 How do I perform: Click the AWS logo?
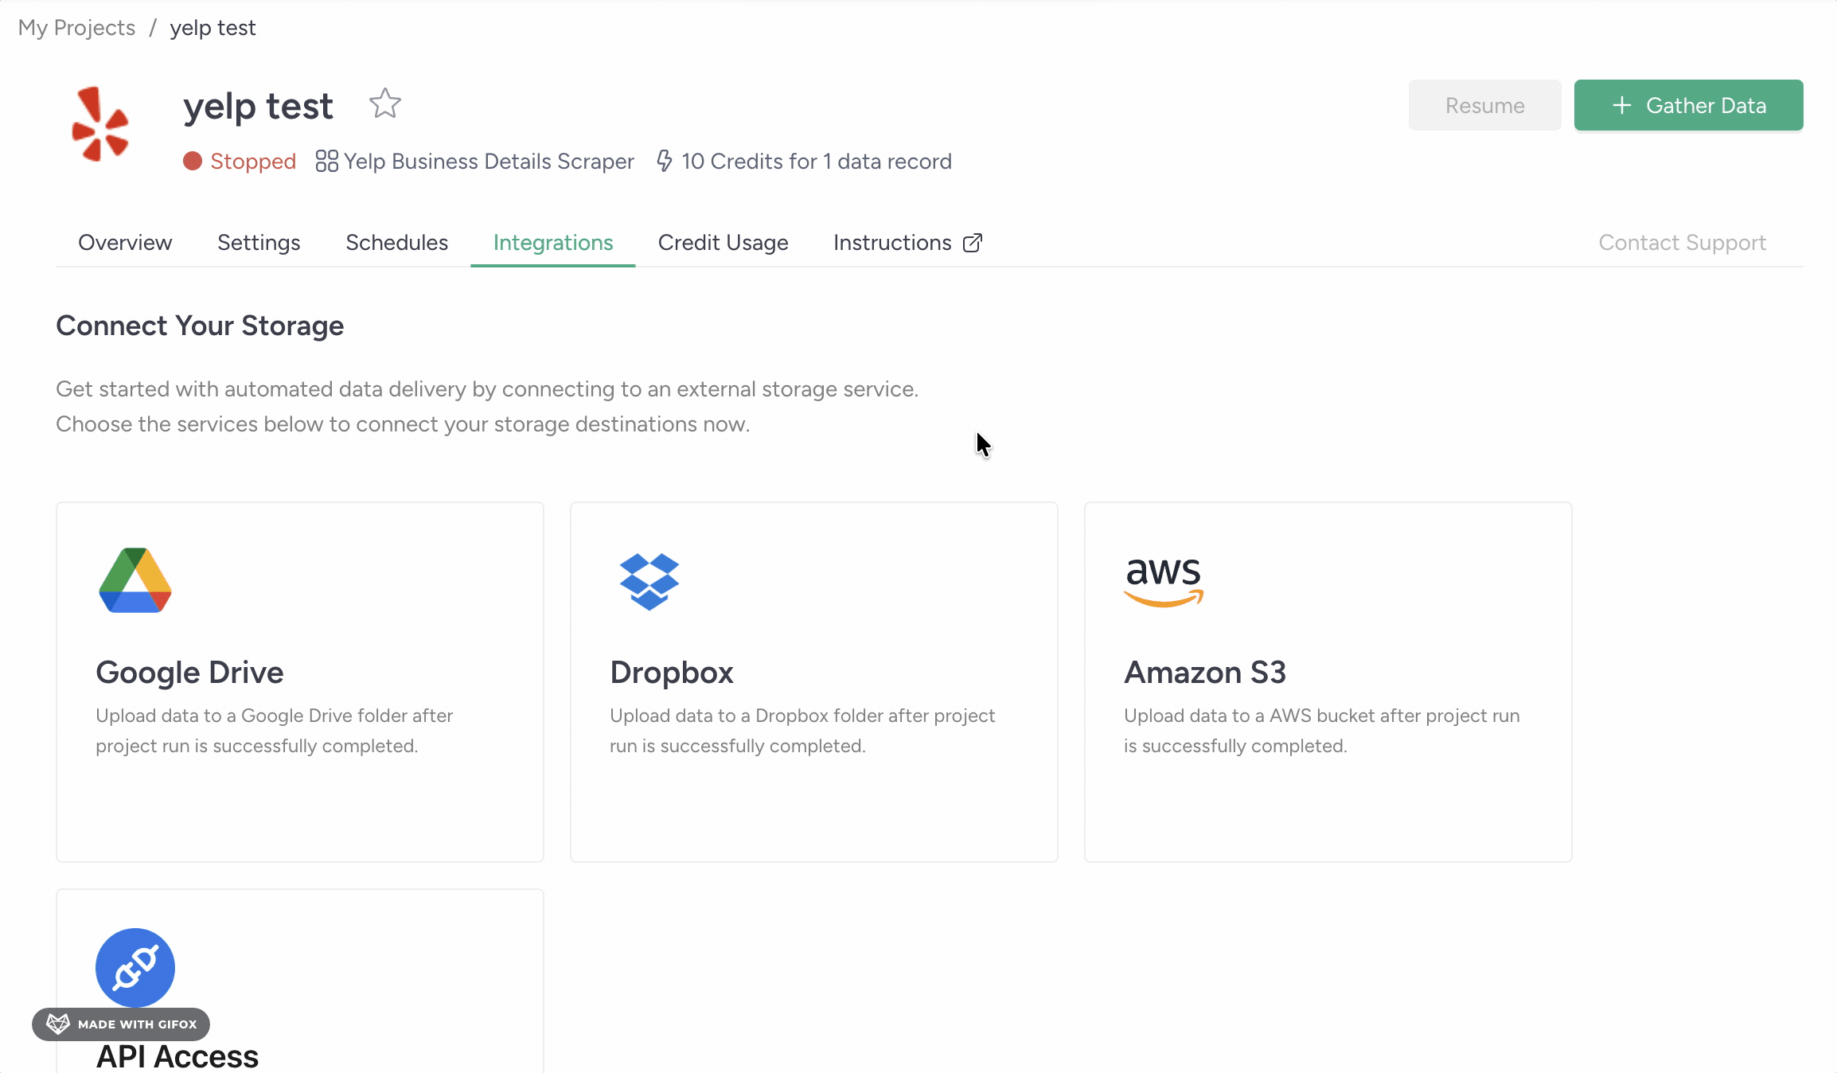point(1164,582)
